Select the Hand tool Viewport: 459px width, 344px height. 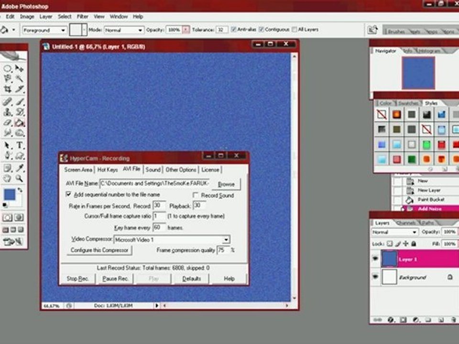pos(7,178)
